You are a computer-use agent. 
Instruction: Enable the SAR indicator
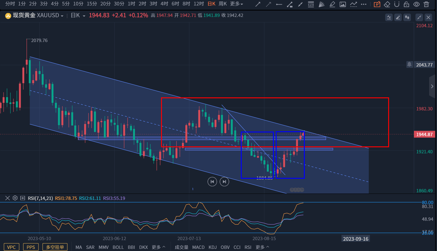[90, 247]
